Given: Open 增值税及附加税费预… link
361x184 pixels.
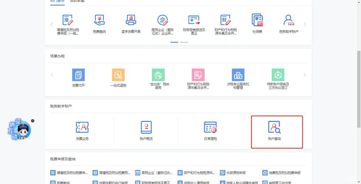Looking at the screenshot, I should click(x=111, y=173).
